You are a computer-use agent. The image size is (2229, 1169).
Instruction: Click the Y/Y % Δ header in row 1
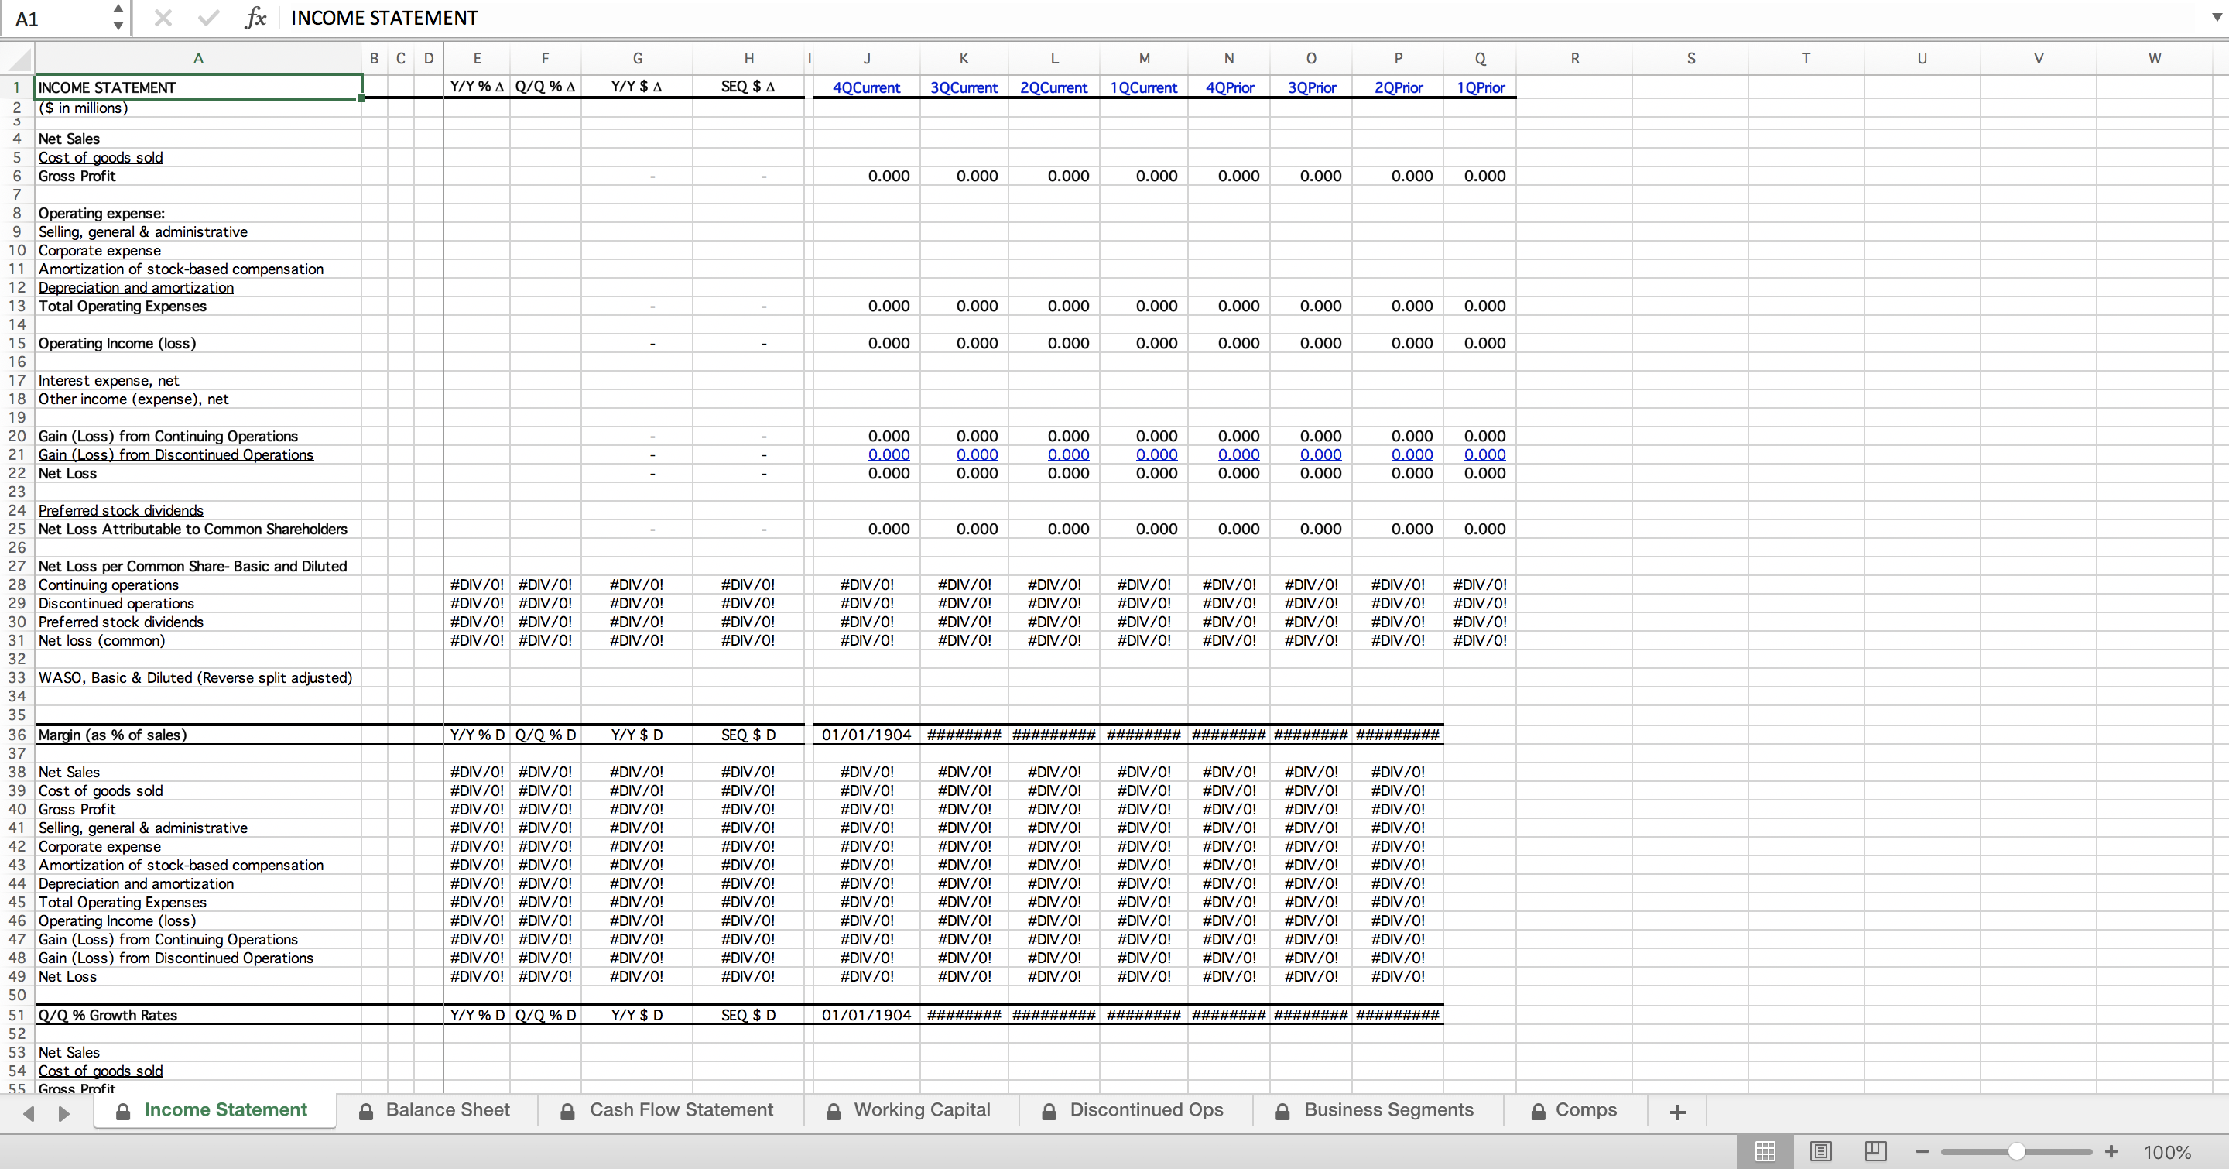477,87
